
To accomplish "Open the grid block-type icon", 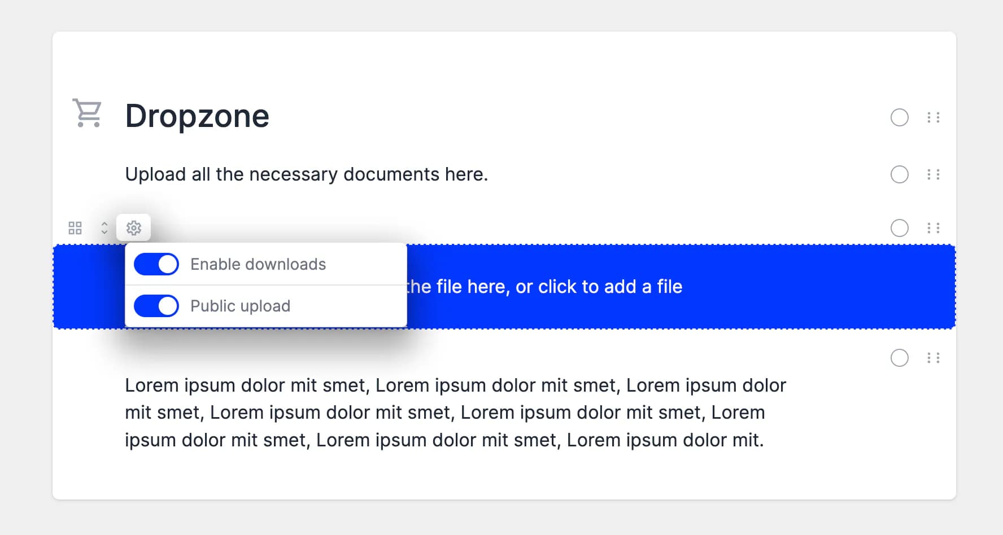I will pyautogui.click(x=75, y=228).
